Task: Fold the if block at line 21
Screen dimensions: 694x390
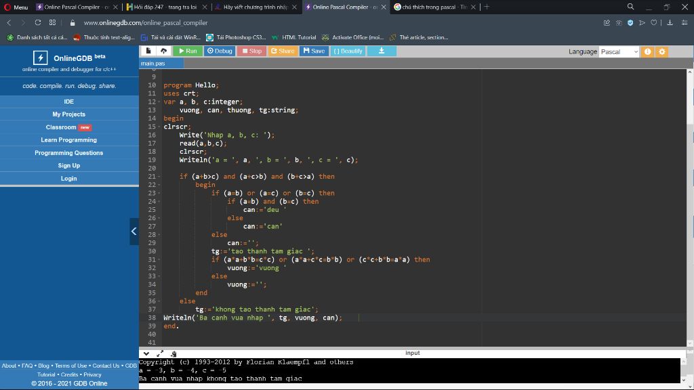Action: pos(159,177)
